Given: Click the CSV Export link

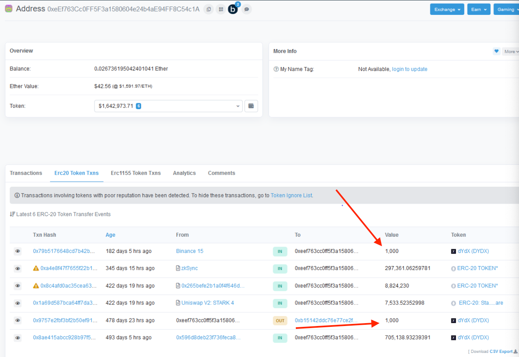Looking at the screenshot, I should pyautogui.click(x=501, y=352).
